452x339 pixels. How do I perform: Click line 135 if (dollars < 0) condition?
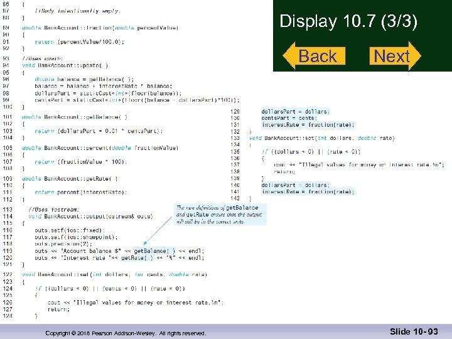311,152
